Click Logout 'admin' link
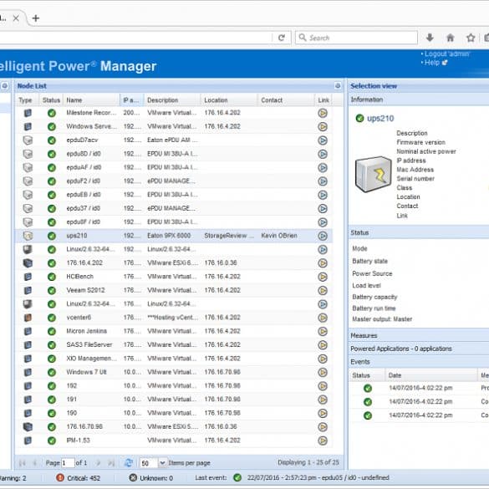This screenshot has width=489, height=489. tap(447, 54)
